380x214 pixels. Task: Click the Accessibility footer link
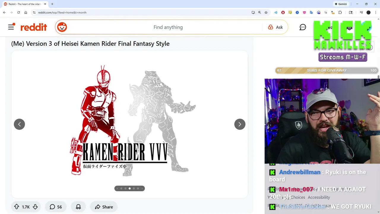319,197
